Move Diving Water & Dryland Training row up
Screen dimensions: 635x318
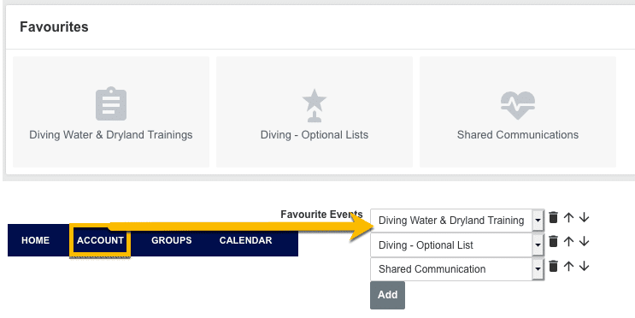[568, 217]
